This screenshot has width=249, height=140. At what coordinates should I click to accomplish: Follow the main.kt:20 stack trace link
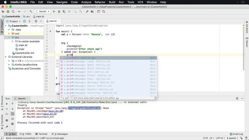pos(56,111)
